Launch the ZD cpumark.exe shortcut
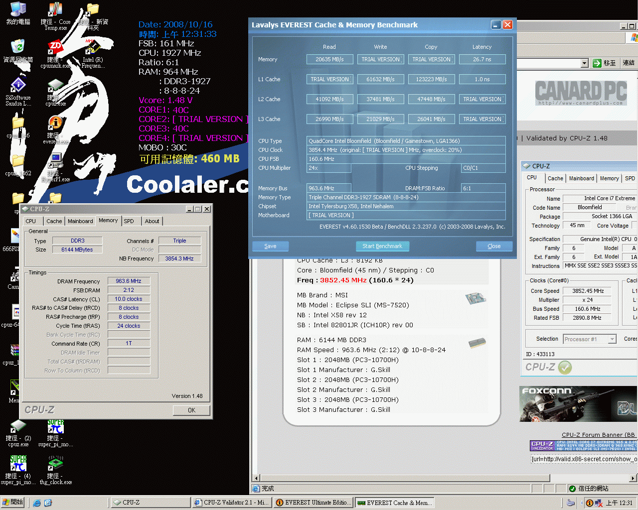This screenshot has height=510, width=638. pyautogui.click(x=55, y=47)
